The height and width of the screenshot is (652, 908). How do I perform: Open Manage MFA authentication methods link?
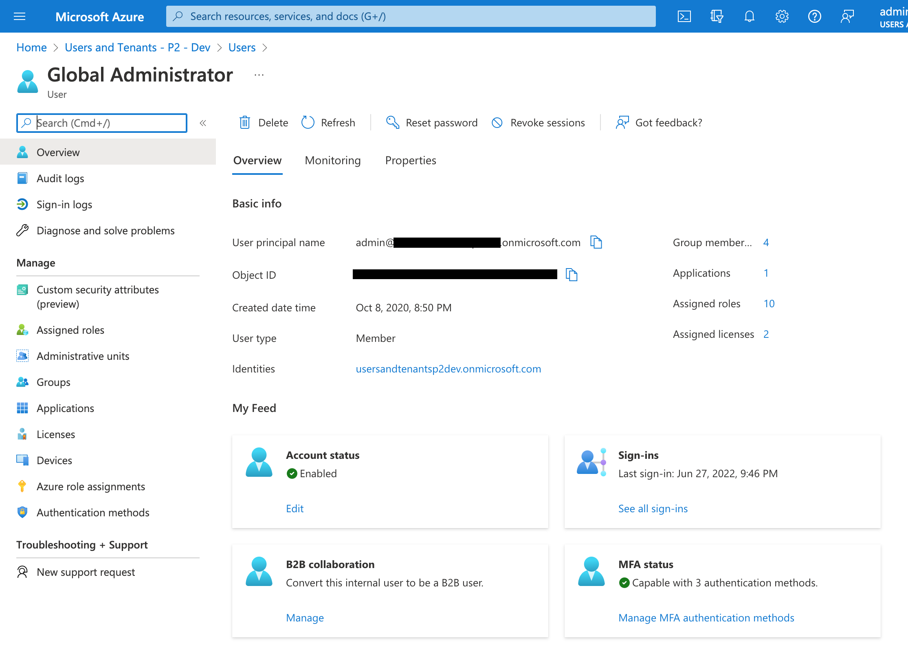click(706, 617)
